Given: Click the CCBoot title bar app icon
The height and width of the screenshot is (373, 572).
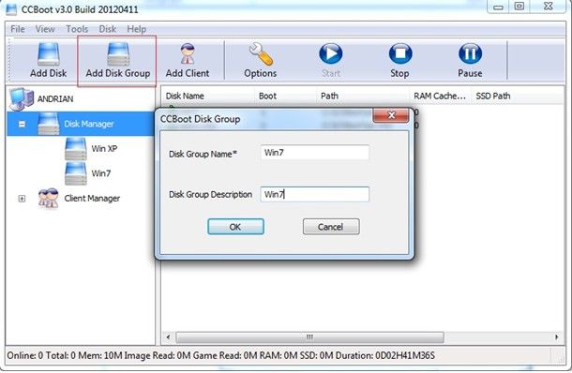Looking at the screenshot, I should [11, 8].
